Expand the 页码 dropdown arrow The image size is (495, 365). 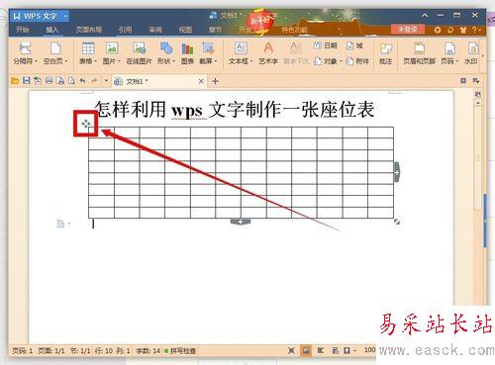[457, 61]
